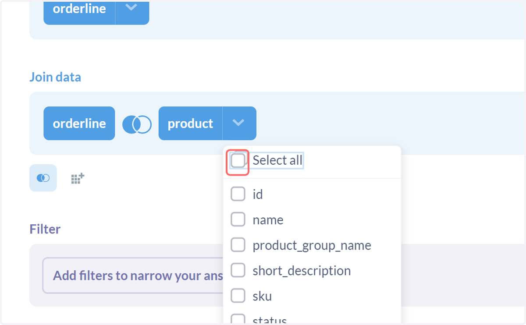526x325 pixels.
Task: Toggle the sku column checkbox
Action: tap(238, 296)
